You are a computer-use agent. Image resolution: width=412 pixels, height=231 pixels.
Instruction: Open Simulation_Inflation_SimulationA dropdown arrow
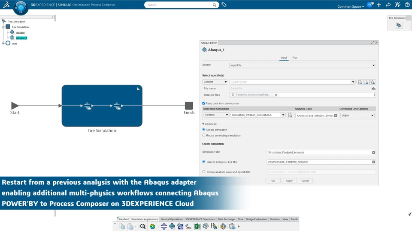283,115
